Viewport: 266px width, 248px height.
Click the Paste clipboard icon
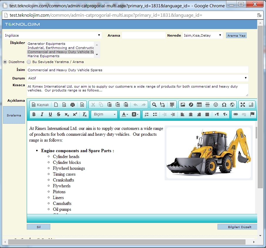(109, 105)
